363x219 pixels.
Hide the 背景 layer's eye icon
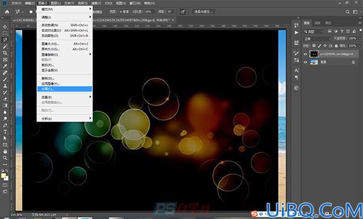click(306, 62)
